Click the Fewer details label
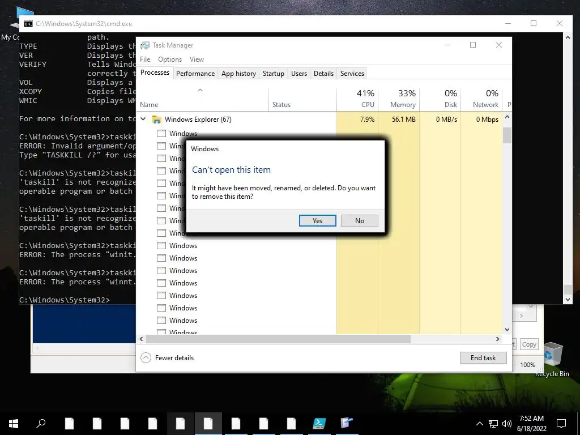The image size is (580, 435). tap(174, 358)
